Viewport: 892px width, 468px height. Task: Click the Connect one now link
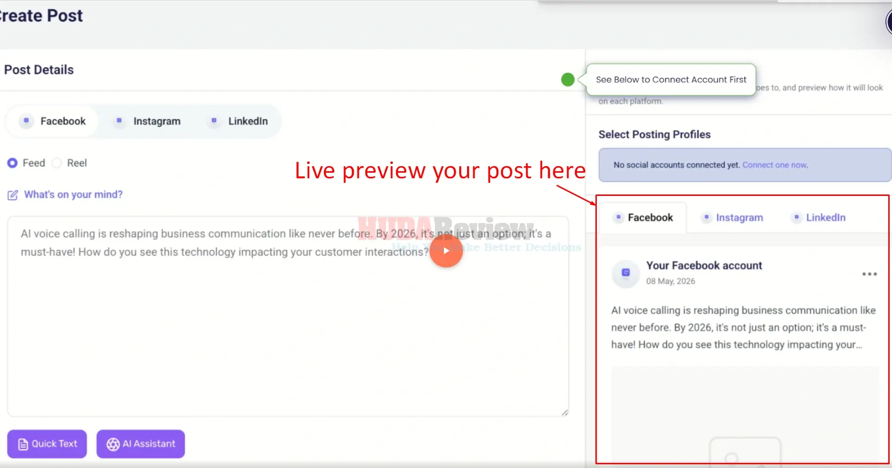point(775,165)
